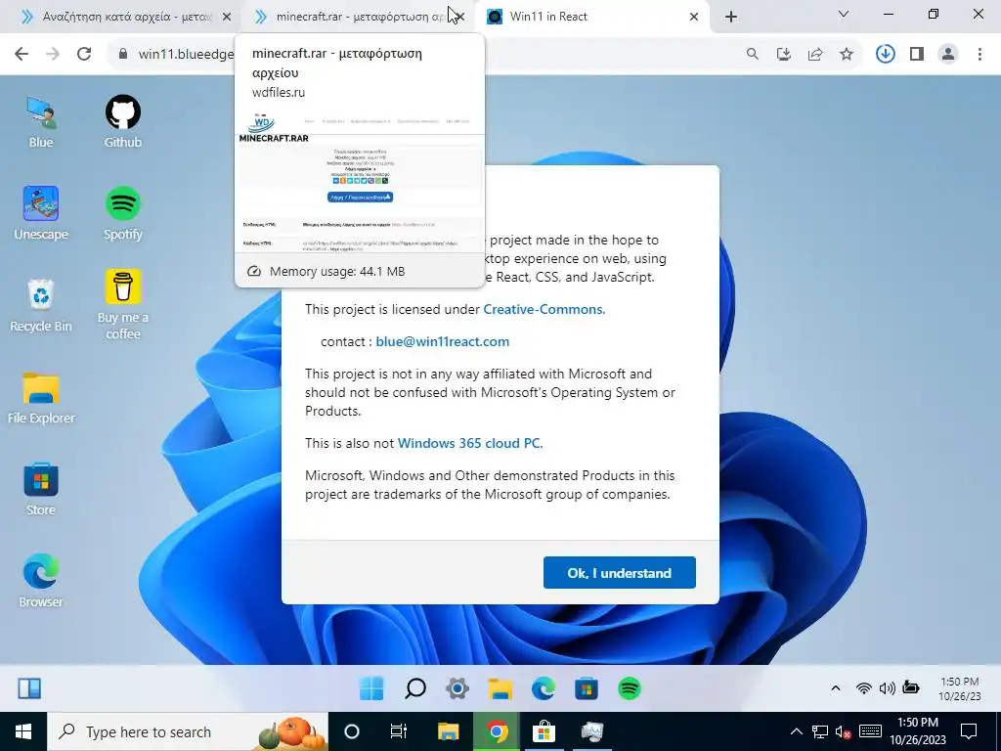Screen dimensions: 1001x751
Task: Click the network icon in host tray
Action: click(x=820, y=731)
